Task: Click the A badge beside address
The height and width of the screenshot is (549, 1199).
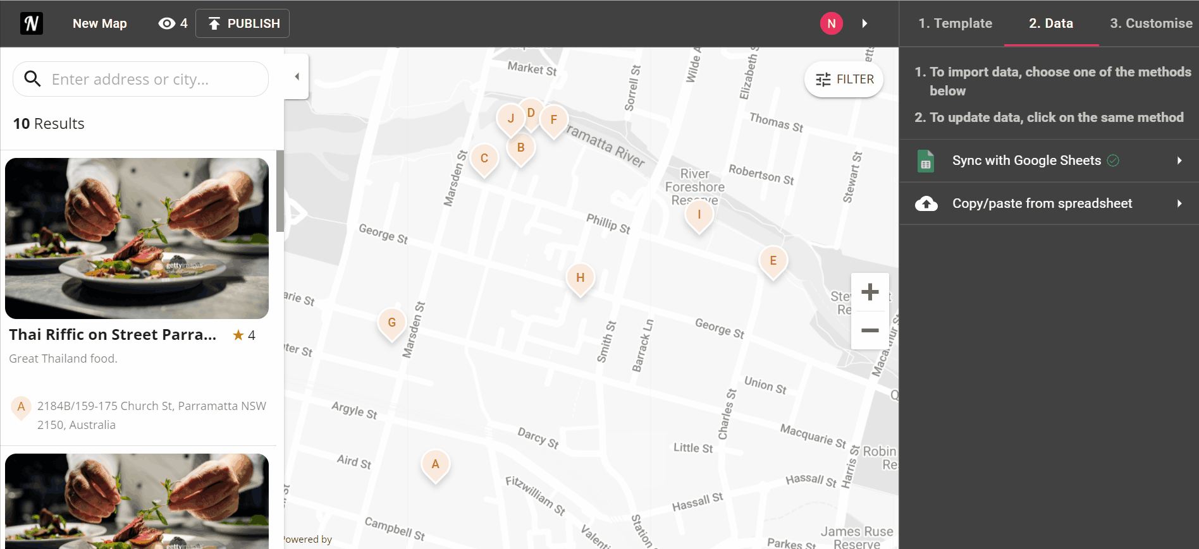Action: [21, 407]
